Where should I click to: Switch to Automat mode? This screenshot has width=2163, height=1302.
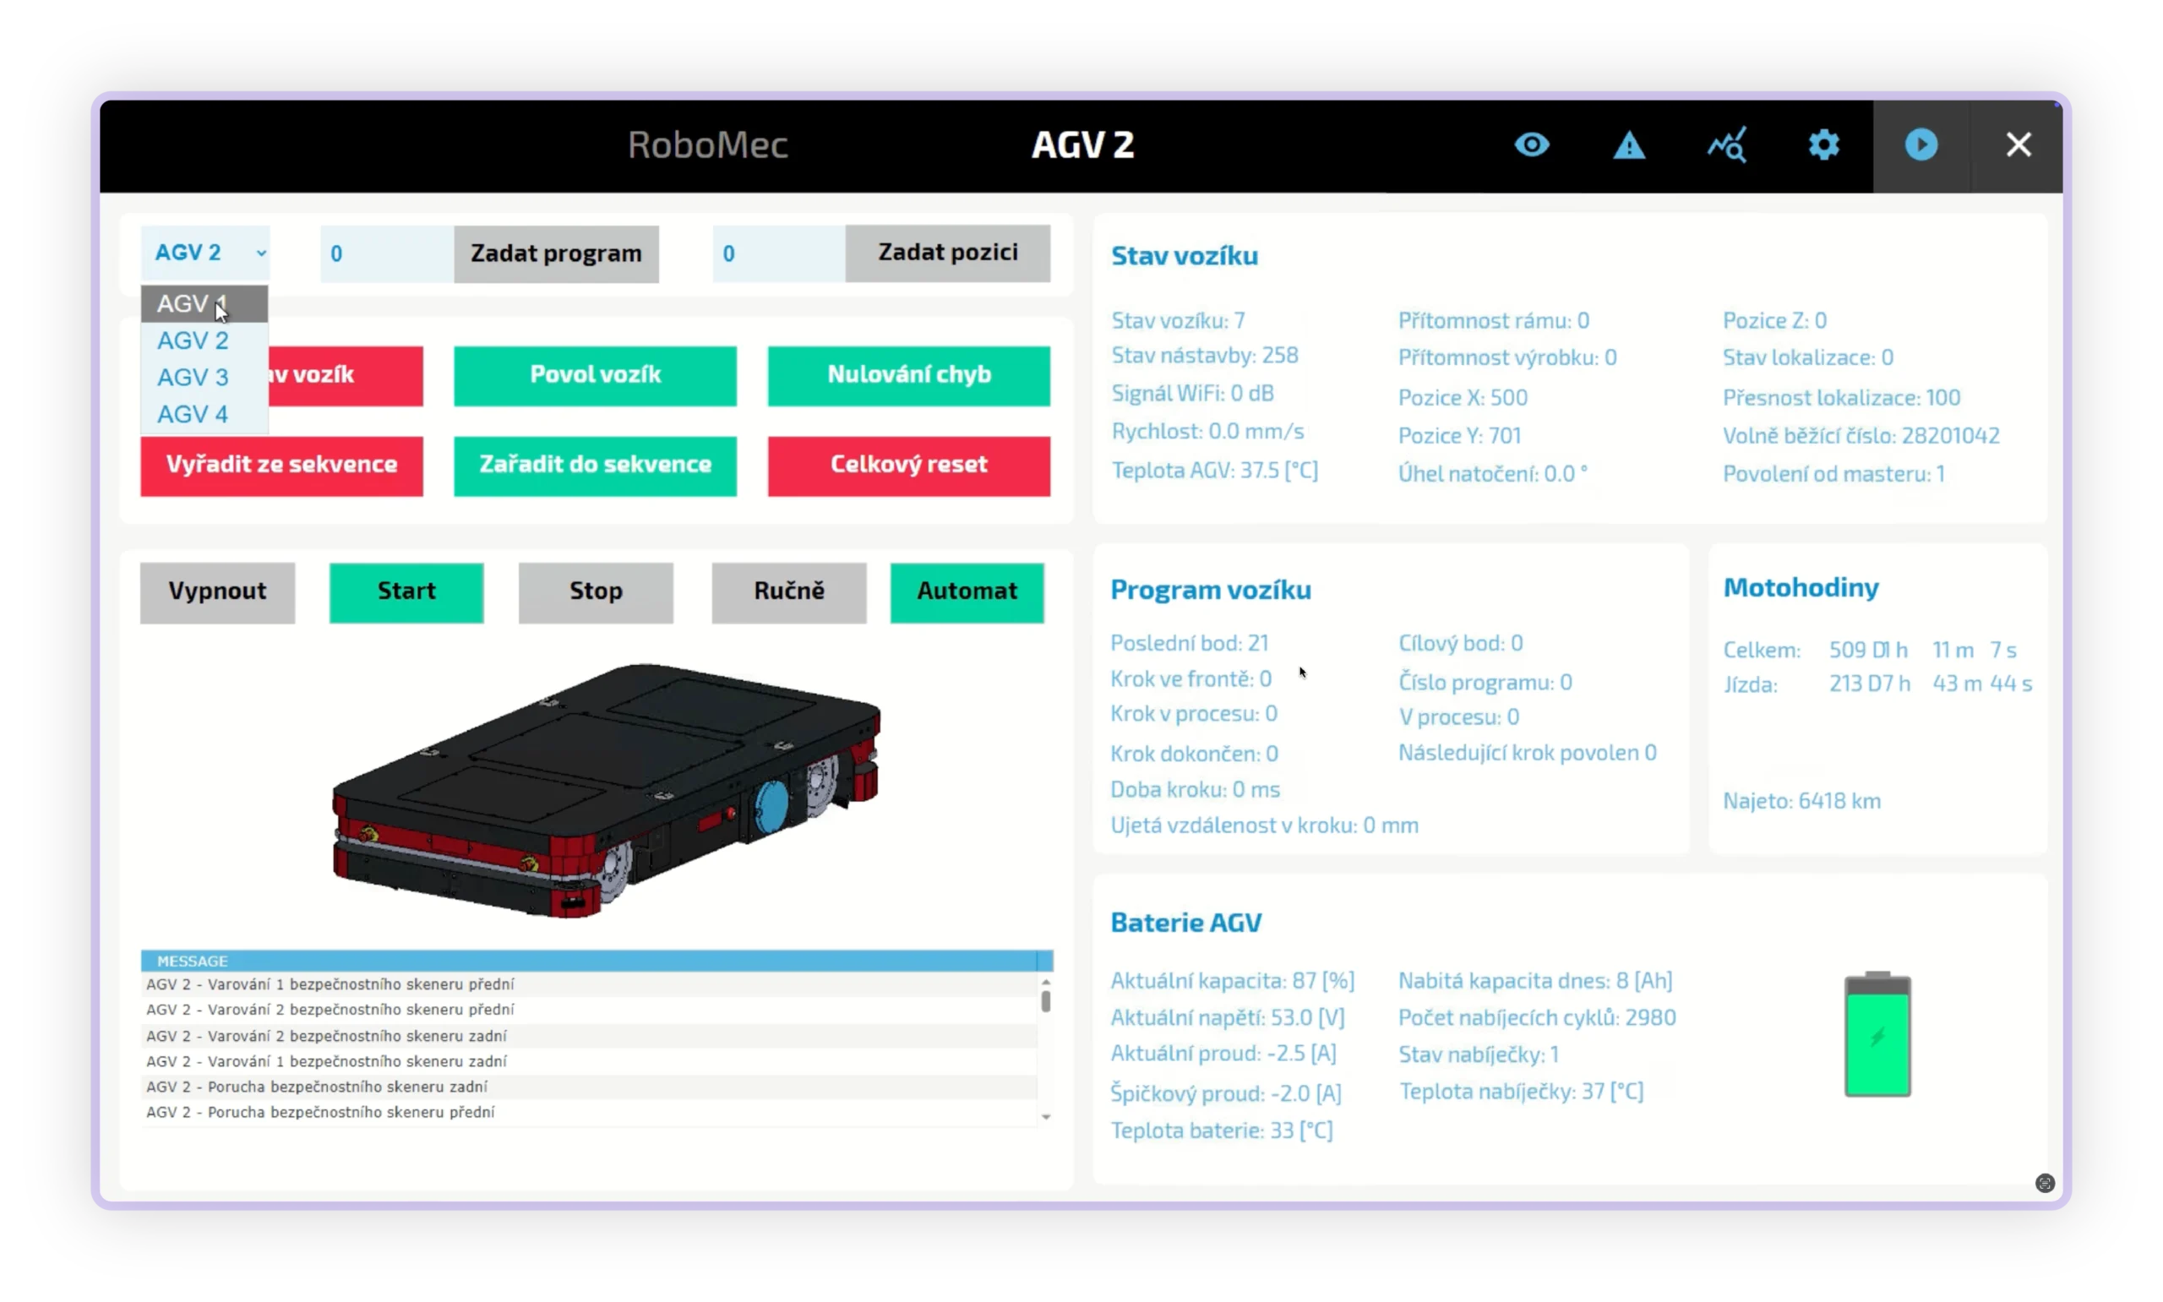pos(967,592)
